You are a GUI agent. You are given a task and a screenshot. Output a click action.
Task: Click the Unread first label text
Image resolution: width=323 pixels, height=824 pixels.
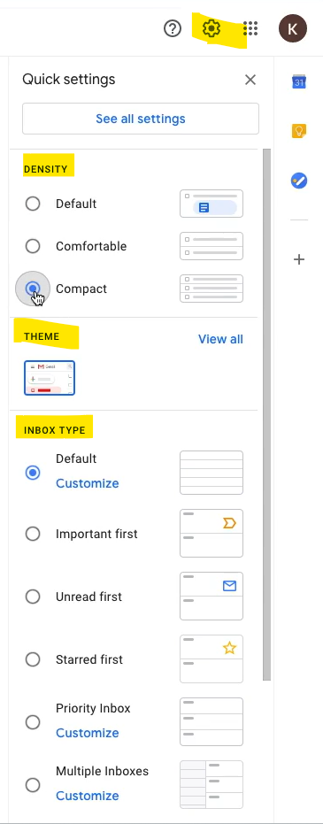(88, 597)
